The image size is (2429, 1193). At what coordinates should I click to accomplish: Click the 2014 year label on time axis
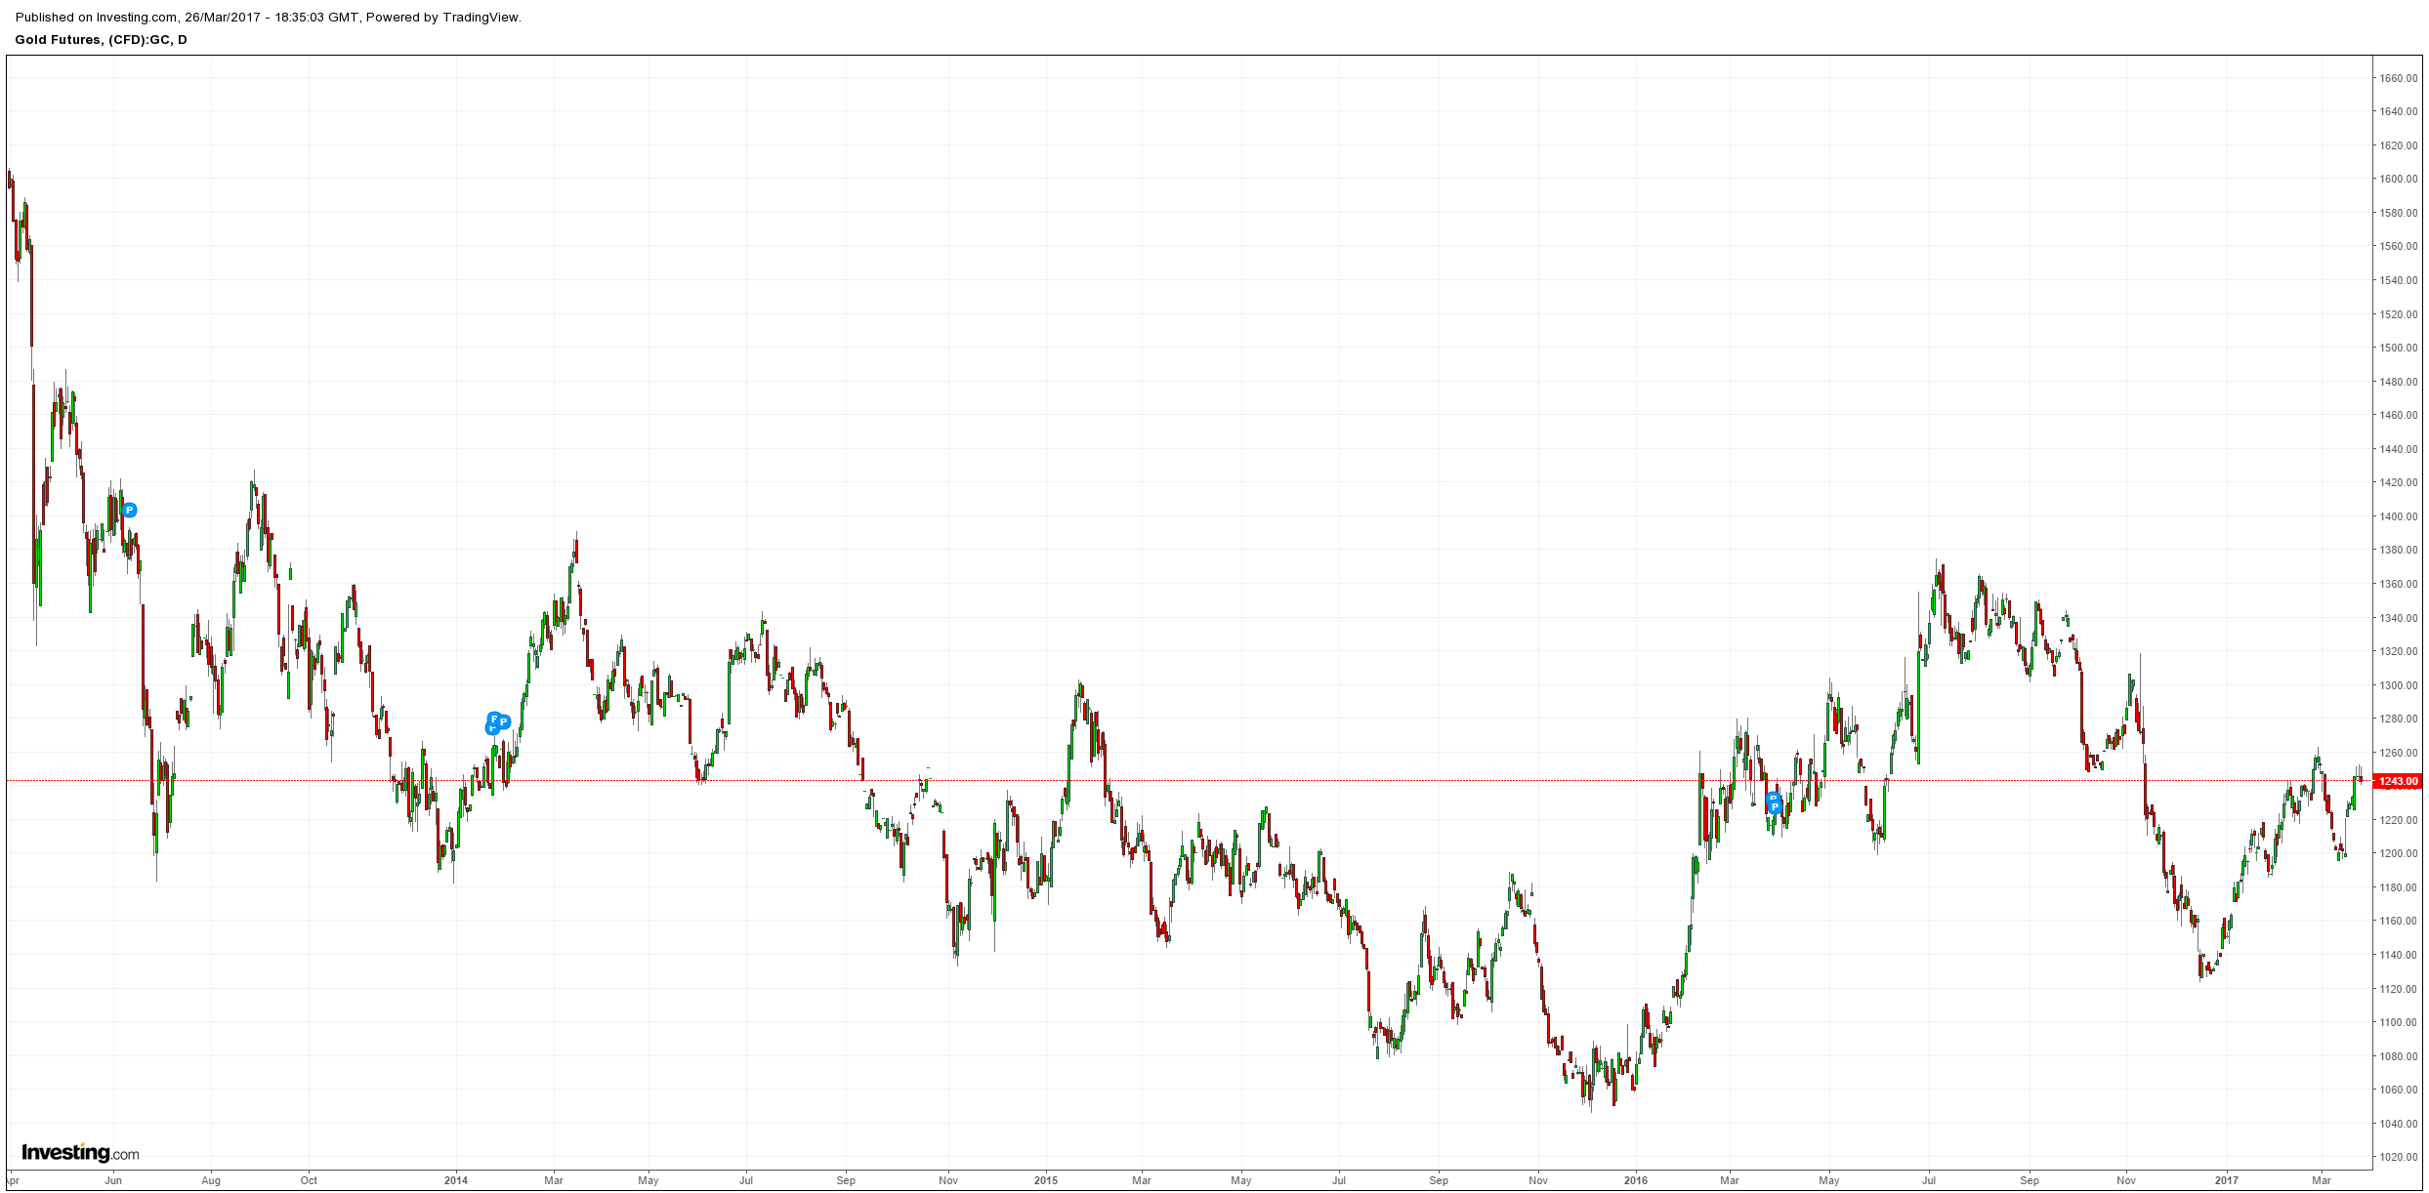455,1180
